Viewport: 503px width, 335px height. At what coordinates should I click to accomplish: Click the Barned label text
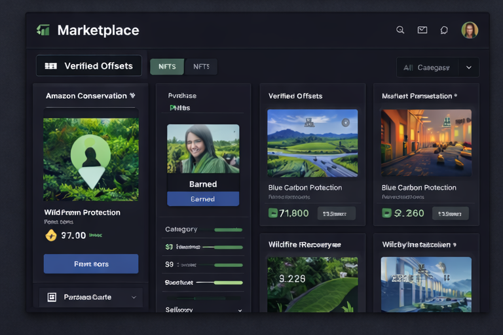pyautogui.click(x=203, y=184)
